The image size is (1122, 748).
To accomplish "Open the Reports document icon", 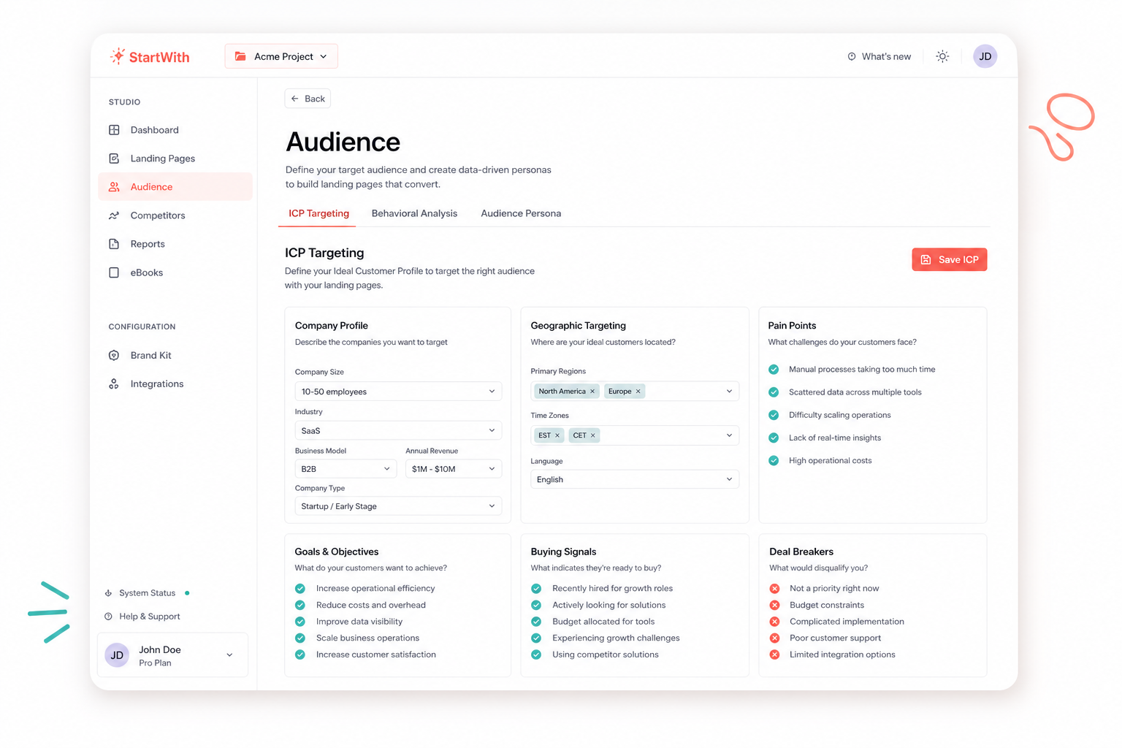I will (x=114, y=244).
